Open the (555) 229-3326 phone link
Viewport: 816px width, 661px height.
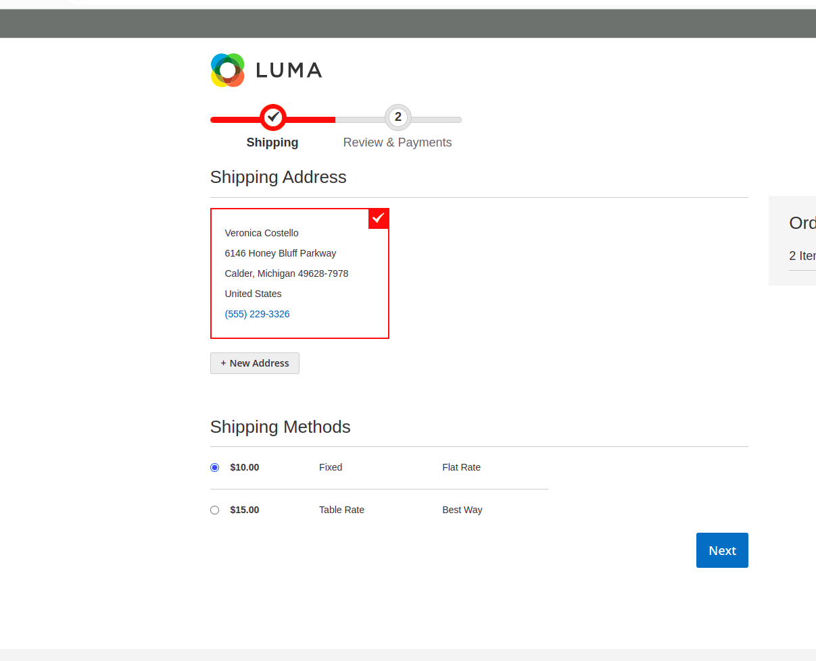(257, 314)
